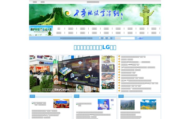
Task: Open the conference hall photo in the lower-left section
Action: pyautogui.click(x=61, y=104)
